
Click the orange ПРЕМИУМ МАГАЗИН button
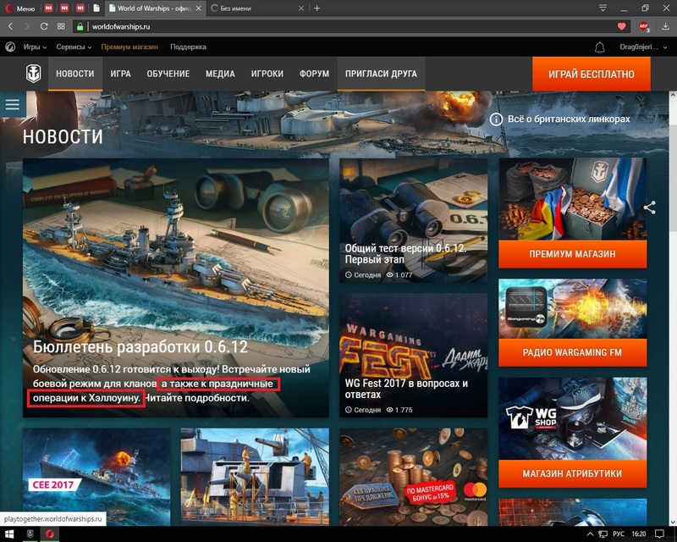(x=573, y=254)
